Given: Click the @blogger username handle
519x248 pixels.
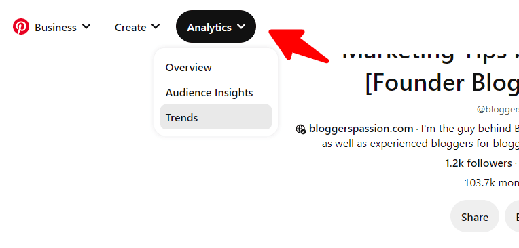Looking at the screenshot, I should [x=498, y=110].
